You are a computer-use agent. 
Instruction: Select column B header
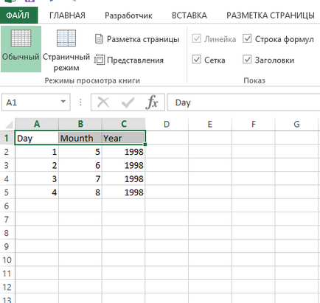point(80,124)
